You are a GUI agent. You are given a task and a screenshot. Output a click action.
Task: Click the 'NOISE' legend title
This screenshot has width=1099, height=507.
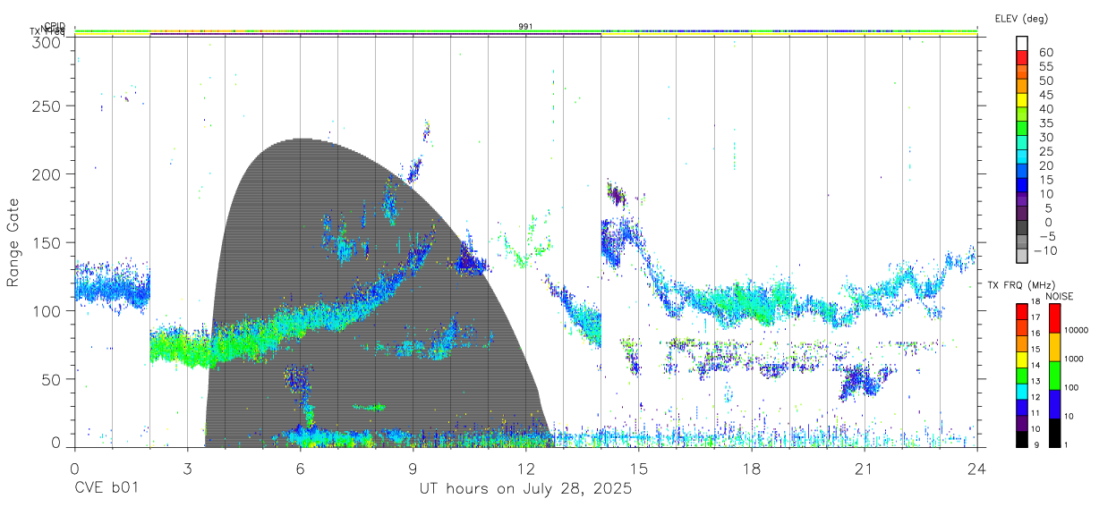click(x=1061, y=296)
